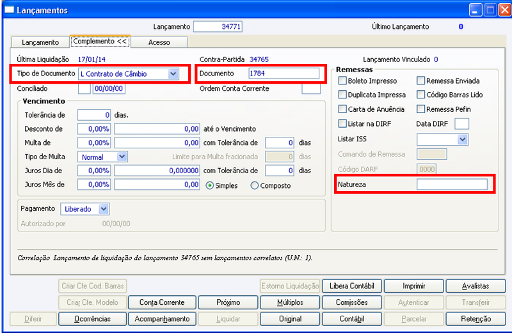Click the Multa de percentage field
The image size is (512, 333).
coord(94,143)
